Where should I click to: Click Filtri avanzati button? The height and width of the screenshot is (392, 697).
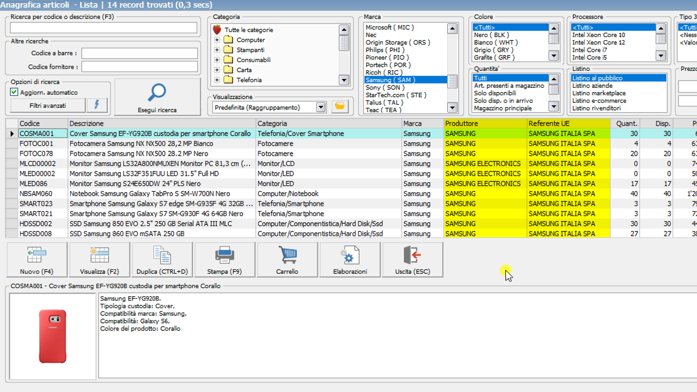click(x=48, y=105)
